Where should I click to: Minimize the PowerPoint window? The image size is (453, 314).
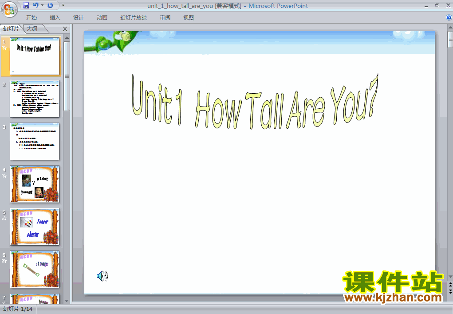(426, 5)
